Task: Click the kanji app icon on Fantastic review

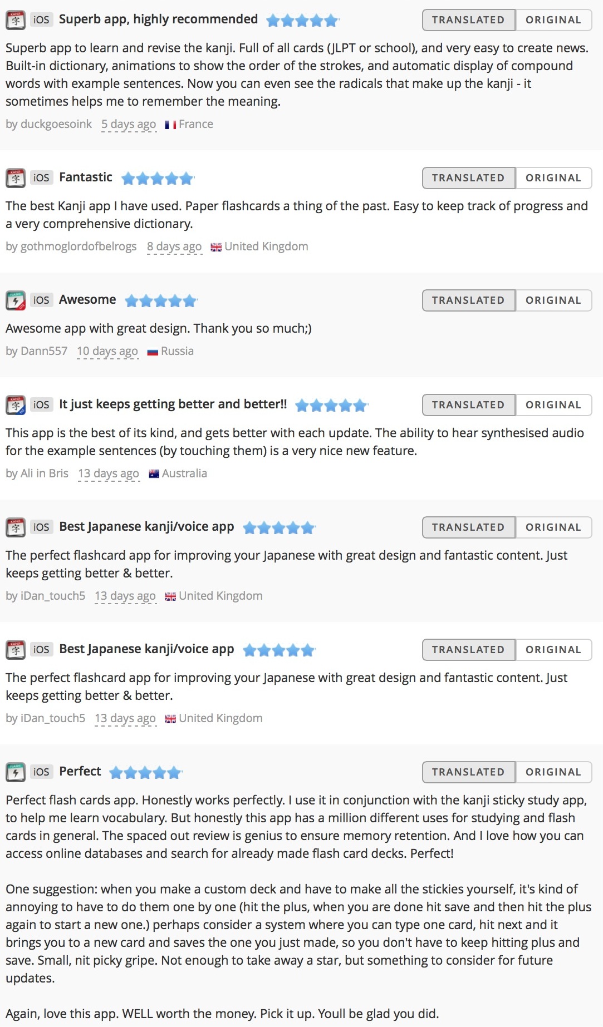Action: click(x=16, y=178)
